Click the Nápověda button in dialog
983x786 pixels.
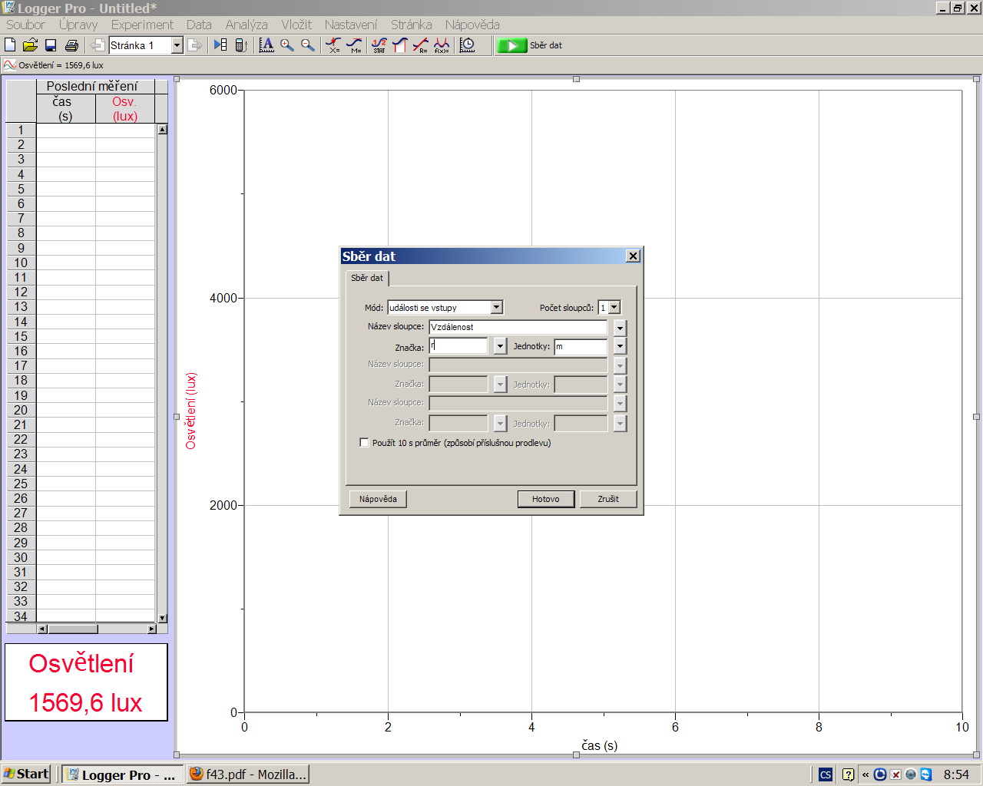click(378, 499)
